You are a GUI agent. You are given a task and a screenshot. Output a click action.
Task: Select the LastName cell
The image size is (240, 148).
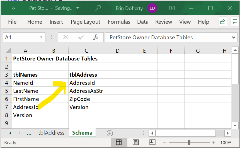[x=25, y=91]
